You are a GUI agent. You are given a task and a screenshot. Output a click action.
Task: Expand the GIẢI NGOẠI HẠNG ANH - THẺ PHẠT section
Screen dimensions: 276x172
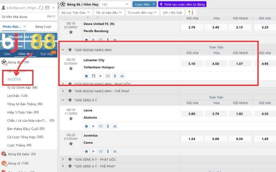[x=63, y=91]
